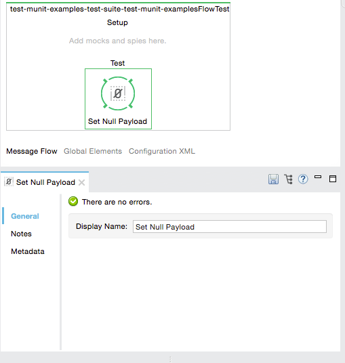Viewport: 345px width, 363px height.
Task: Switch to the Message Flow view
Action: (32, 151)
